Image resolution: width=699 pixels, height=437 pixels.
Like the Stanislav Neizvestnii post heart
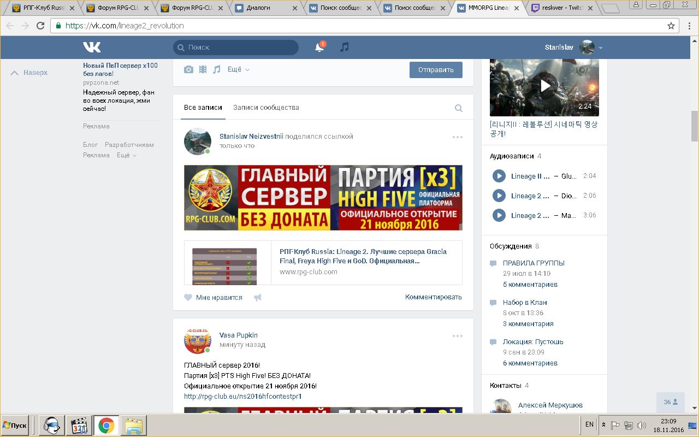point(188,298)
